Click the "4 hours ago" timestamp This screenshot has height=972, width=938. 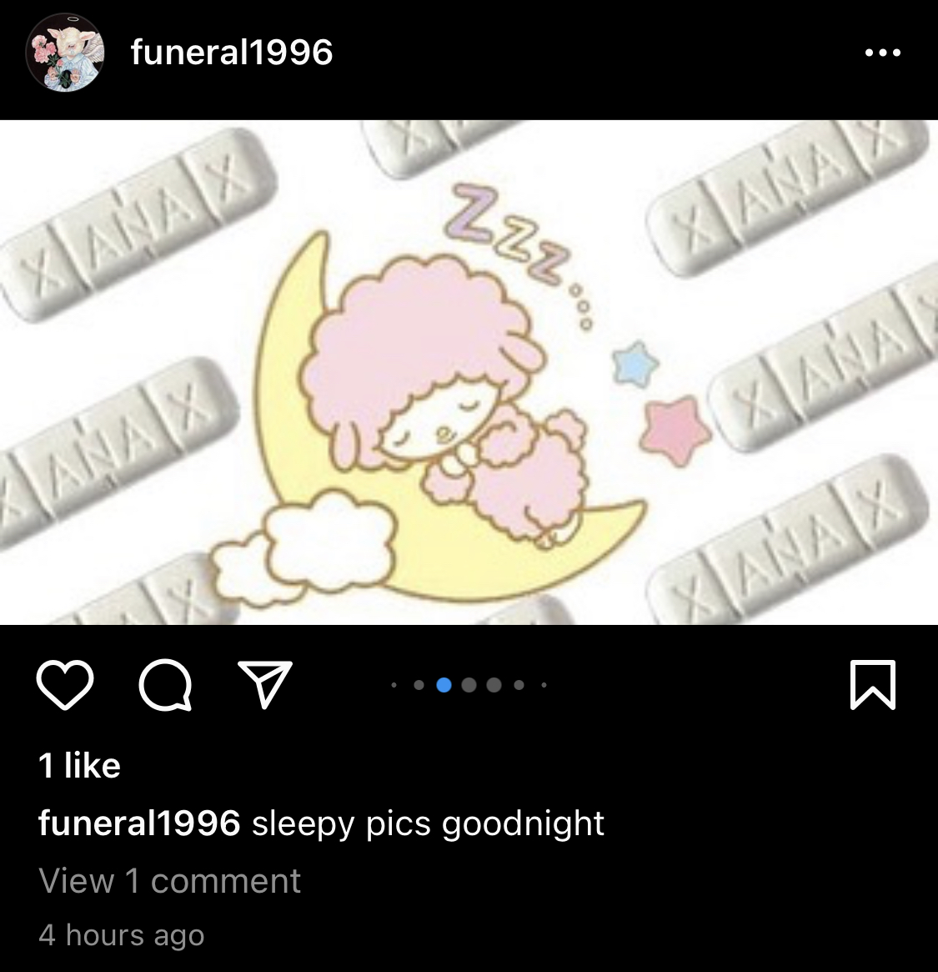[x=122, y=934]
